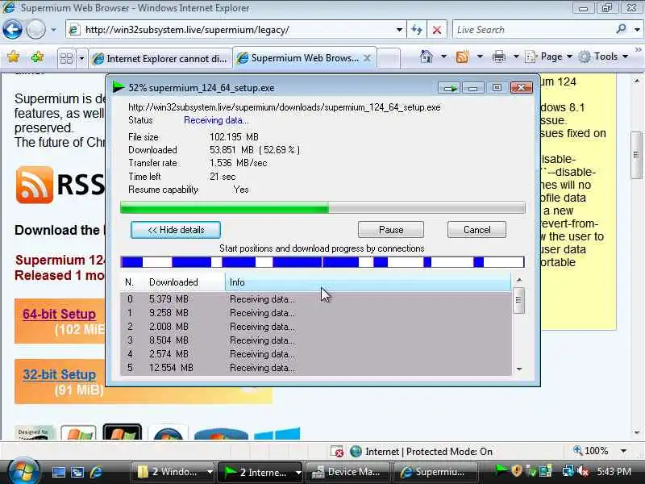The image size is (645, 484).
Task: Open the Favorites Center star icon
Action: (x=13, y=56)
